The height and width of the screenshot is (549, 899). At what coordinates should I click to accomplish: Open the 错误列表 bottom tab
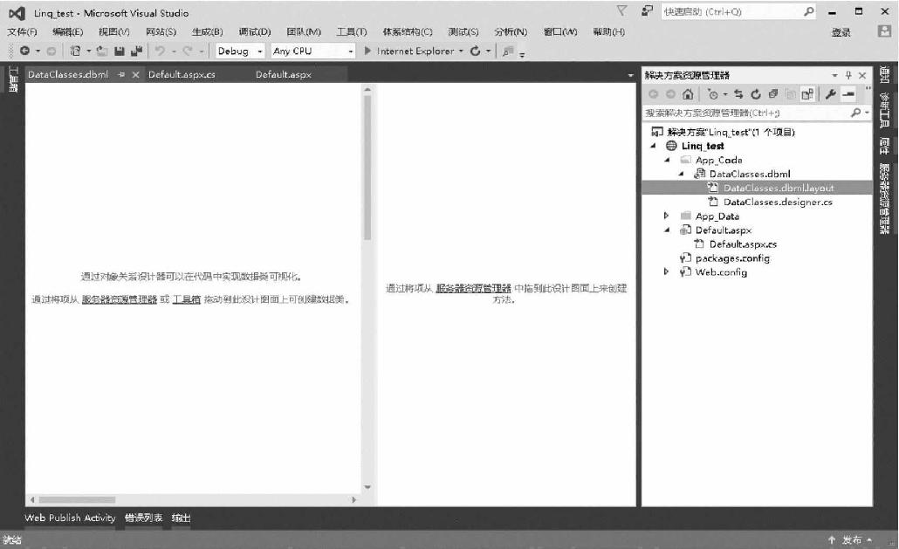point(143,518)
